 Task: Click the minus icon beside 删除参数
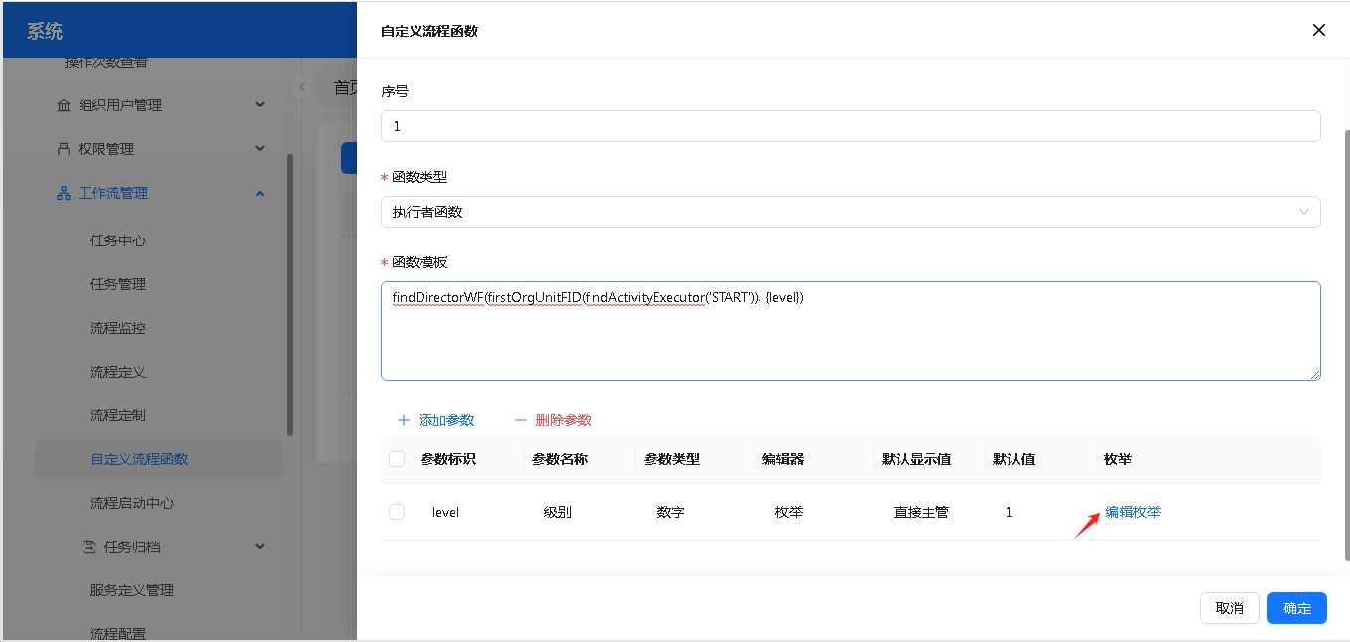pos(521,420)
